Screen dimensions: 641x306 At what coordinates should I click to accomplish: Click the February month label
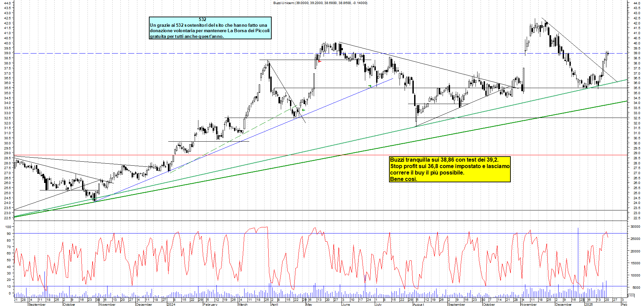210,304
